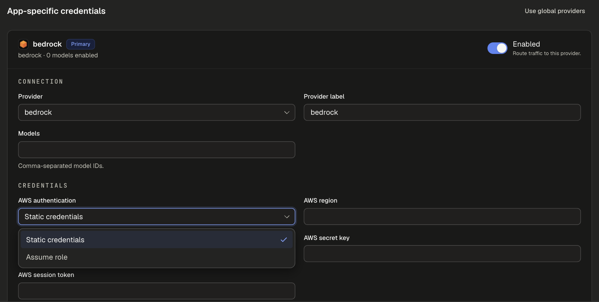Click the Use global providers button
The image size is (599, 302).
(555, 11)
